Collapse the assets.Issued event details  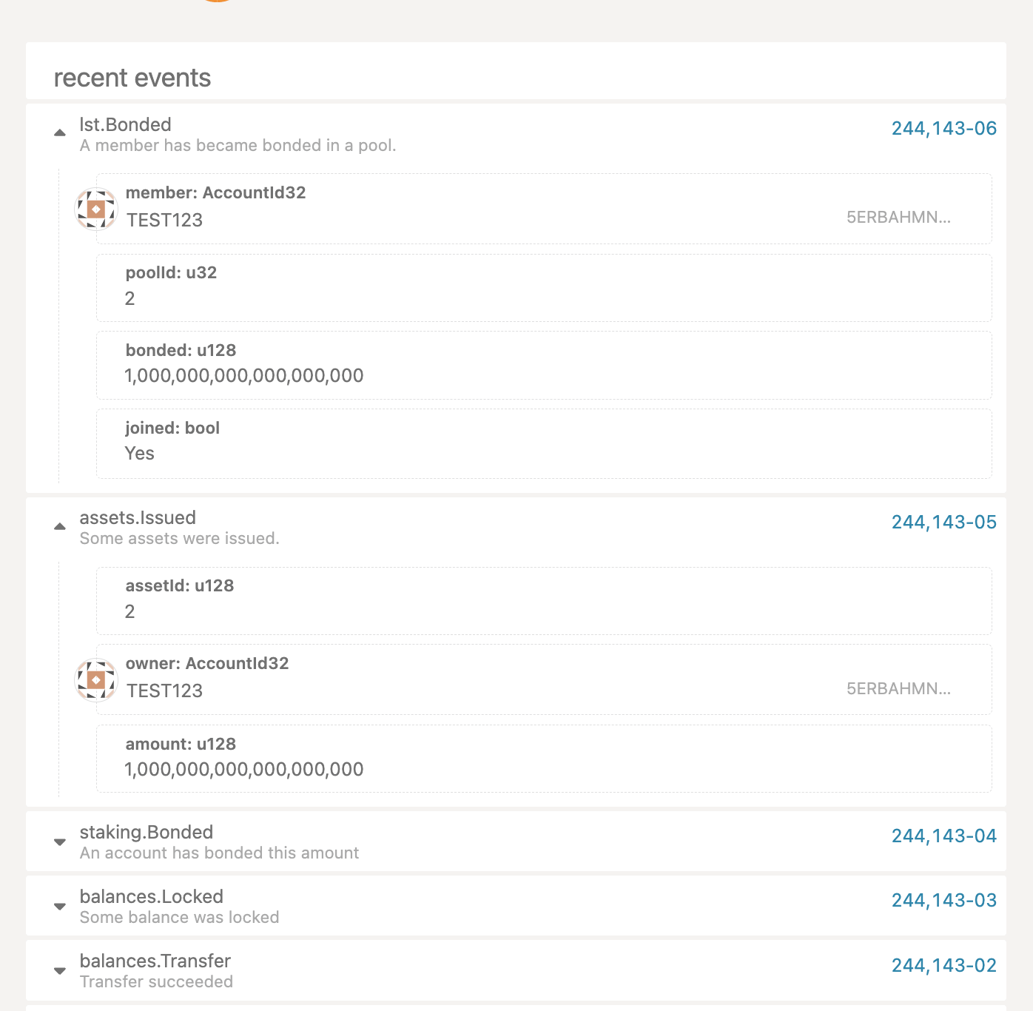tap(60, 525)
